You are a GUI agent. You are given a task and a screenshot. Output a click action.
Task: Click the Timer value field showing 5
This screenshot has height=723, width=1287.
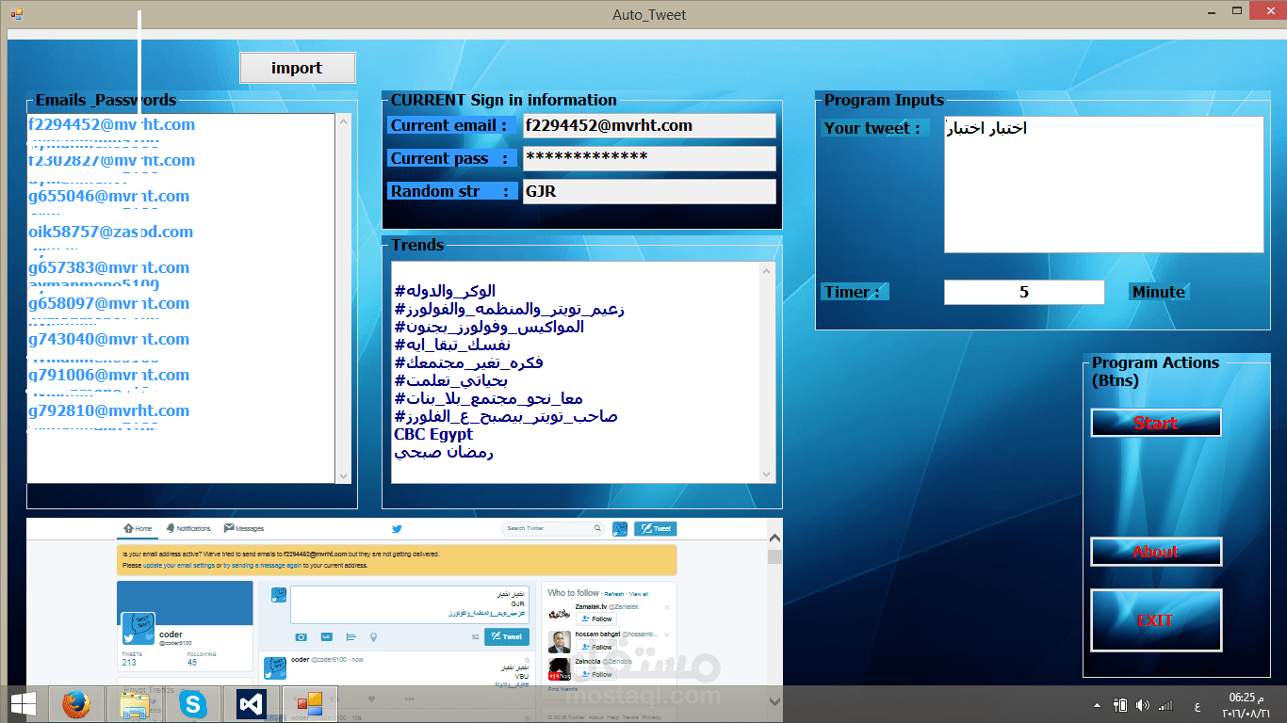tap(1024, 292)
